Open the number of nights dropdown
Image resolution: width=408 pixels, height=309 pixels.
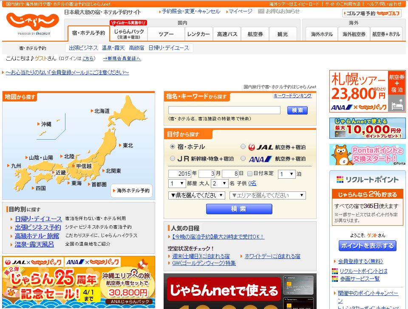click(x=286, y=174)
